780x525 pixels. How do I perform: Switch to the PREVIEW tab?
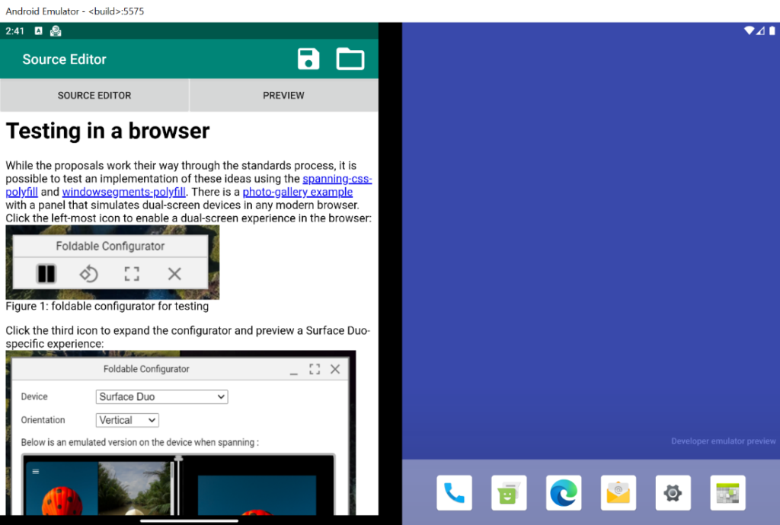(283, 95)
